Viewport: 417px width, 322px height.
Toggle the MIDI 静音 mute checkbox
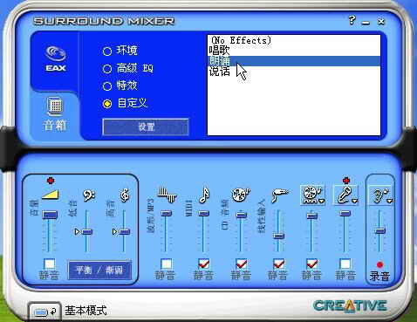(x=203, y=264)
